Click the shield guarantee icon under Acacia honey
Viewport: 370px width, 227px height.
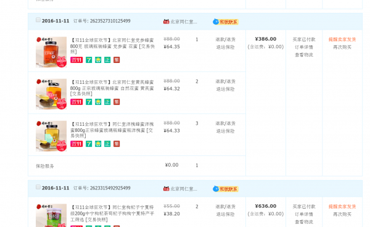98,144
